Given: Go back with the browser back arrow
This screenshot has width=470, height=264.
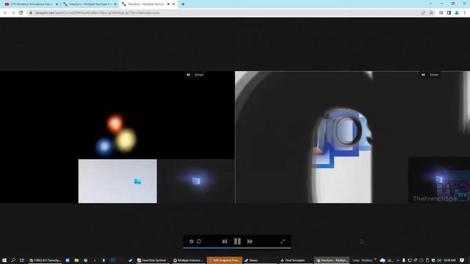Looking at the screenshot, I should (5, 13).
